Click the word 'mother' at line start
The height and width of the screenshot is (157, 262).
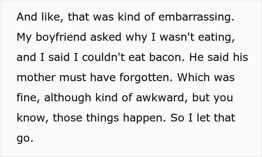pyautogui.click(x=36, y=78)
